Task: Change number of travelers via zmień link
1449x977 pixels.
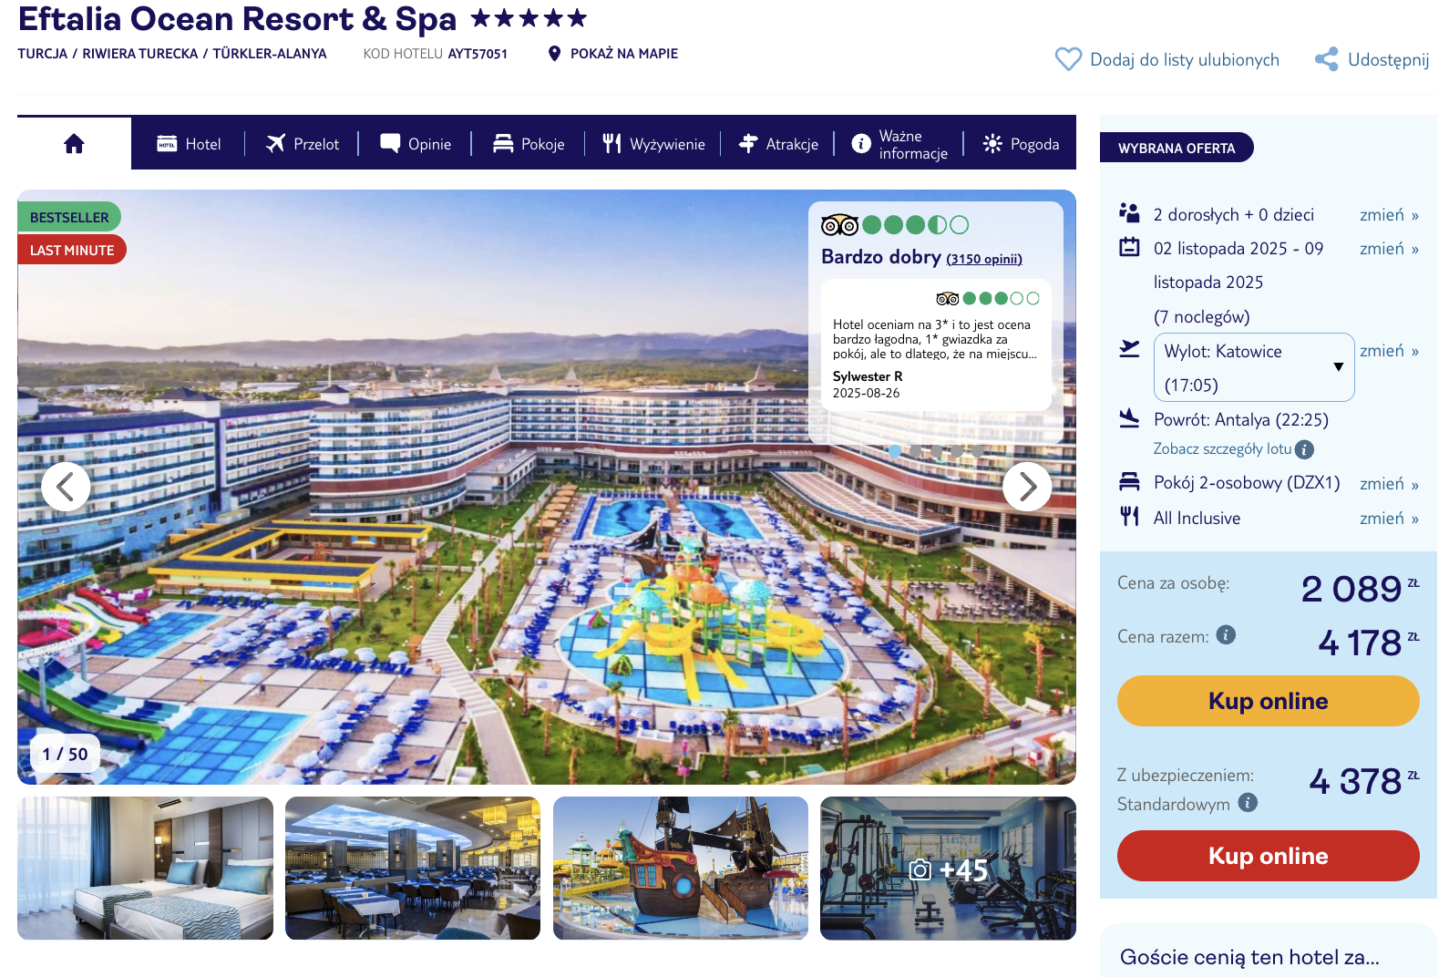Action: pos(1389,215)
